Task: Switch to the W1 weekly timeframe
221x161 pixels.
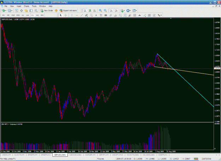Action: click(x=37, y=15)
